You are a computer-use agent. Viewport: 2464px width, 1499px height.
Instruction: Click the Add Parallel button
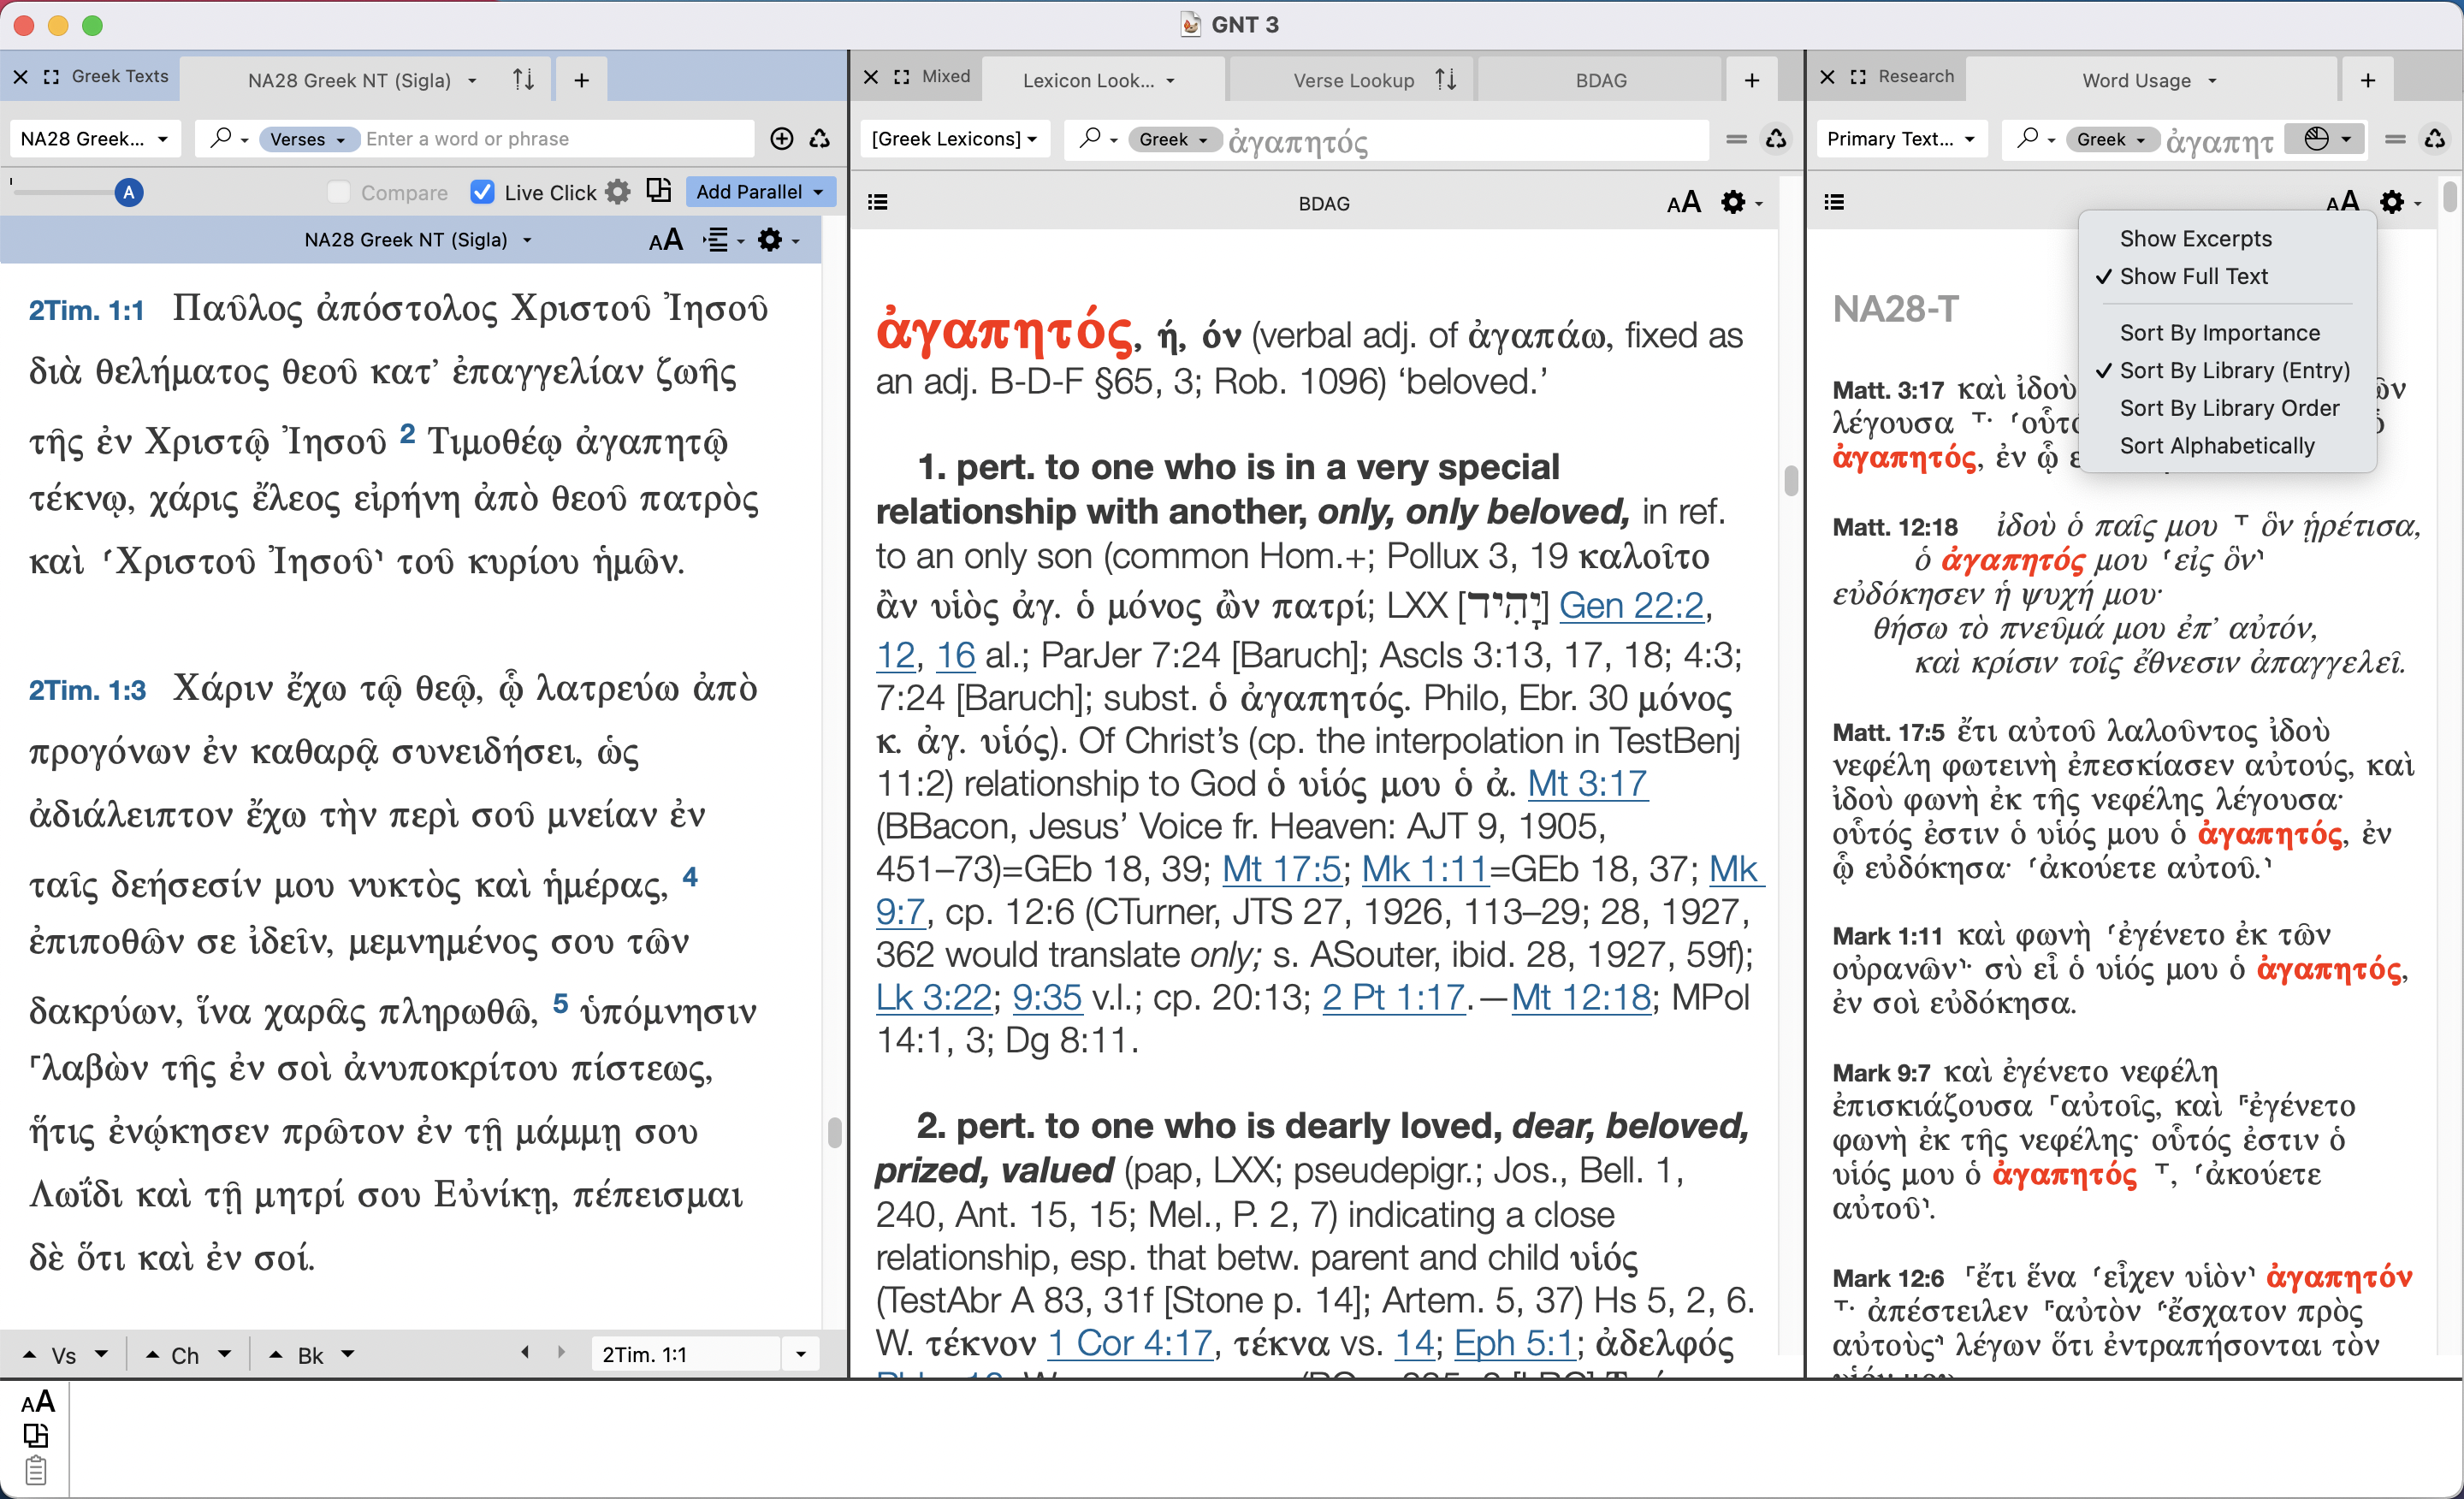point(760,191)
